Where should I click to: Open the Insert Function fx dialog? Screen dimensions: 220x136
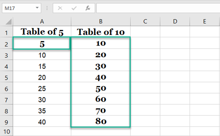pos(88,8)
